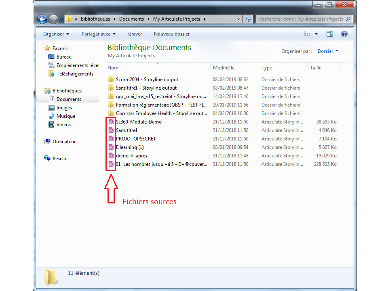Click the Storyline icon of demo_fr_apres
Viewport: 388px width, 291px height.
[x=111, y=156]
